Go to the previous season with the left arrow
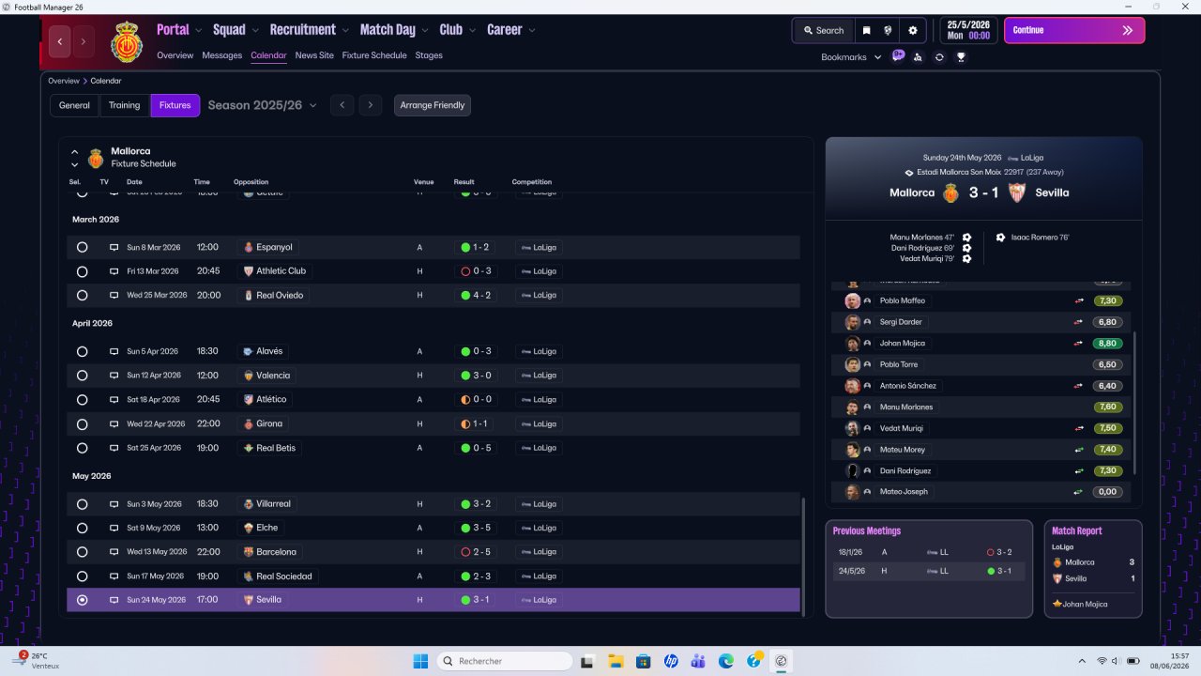1201x676 pixels. coord(342,105)
